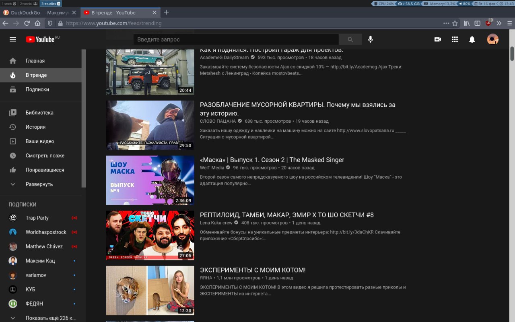Open Шоу Маска thumbnail
Screen dimensions: 515x322
pyautogui.click(x=150, y=180)
